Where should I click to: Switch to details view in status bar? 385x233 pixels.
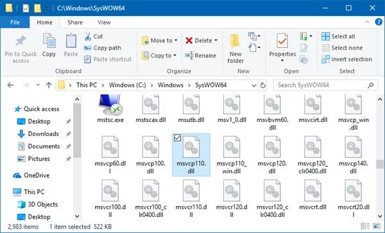pos(365,226)
